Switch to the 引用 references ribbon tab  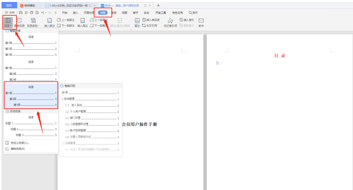click(103, 13)
